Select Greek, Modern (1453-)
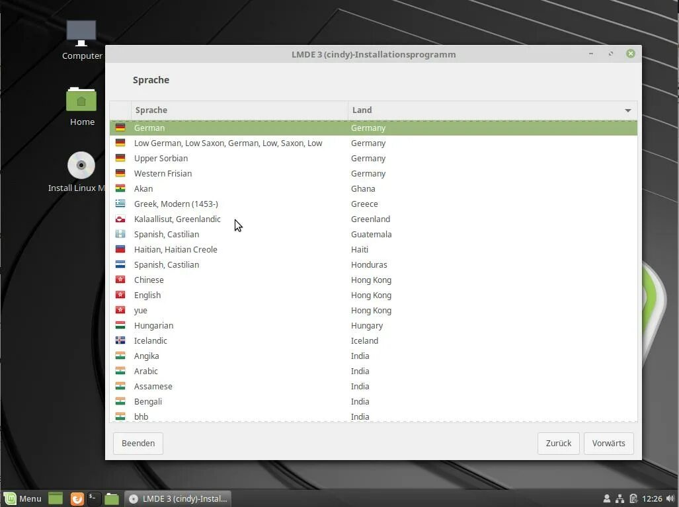 (x=374, y=204)
